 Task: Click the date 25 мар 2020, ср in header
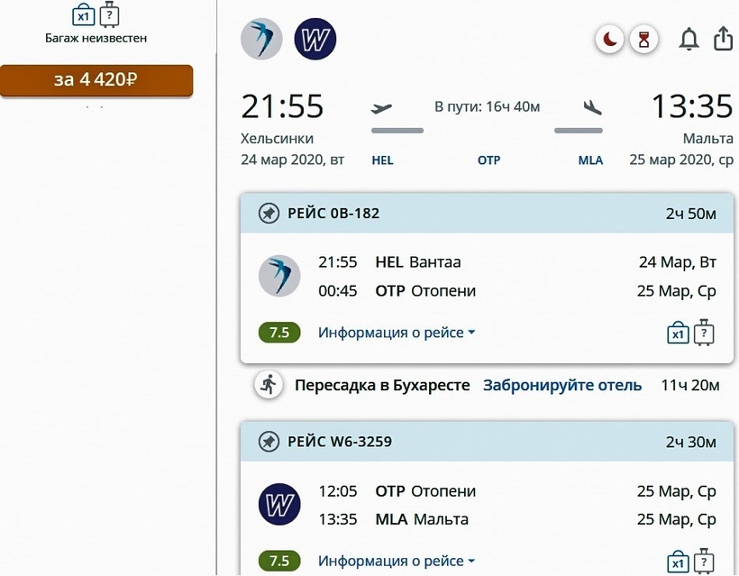pyautogui.click(x=681, y=160)
